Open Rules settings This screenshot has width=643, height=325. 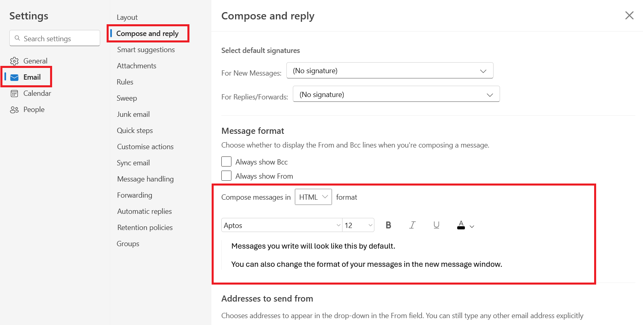coord(125,82)
